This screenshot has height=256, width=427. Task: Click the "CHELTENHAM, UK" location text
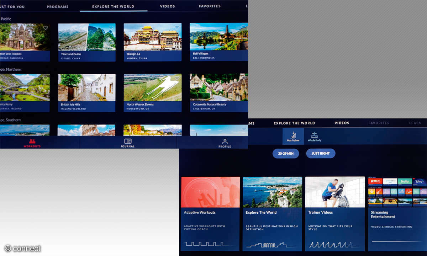pyautogui.click(x=204, y=109)
